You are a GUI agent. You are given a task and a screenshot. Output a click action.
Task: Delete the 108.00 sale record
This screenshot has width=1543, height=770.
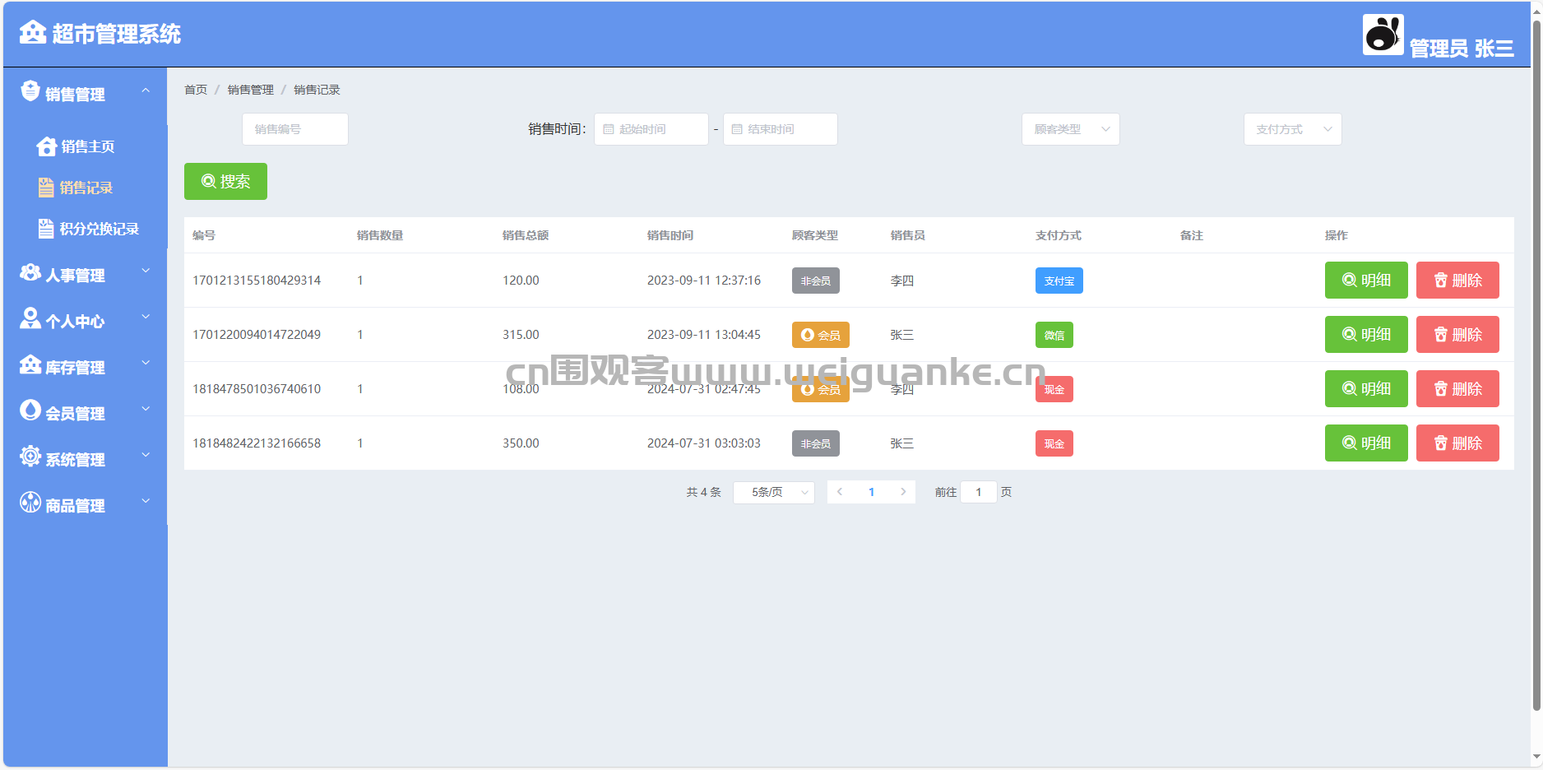1457,388
